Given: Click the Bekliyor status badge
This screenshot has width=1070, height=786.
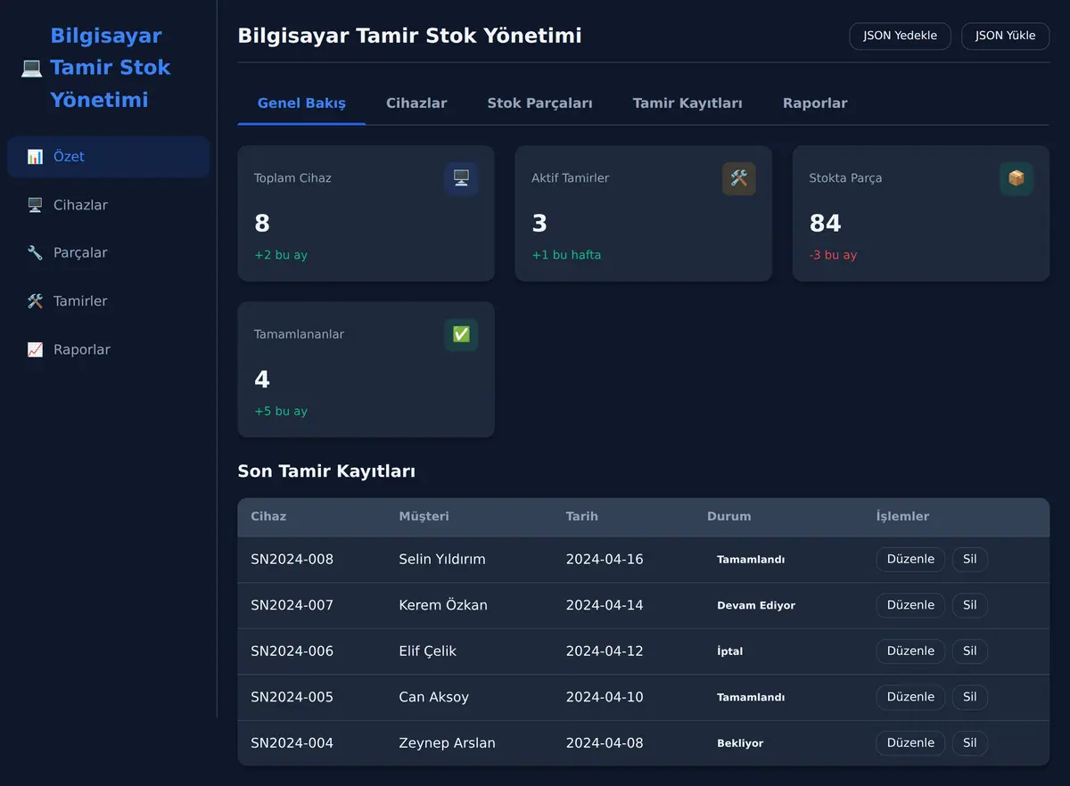Looking at the screenshot, I should tap(740, 743).
